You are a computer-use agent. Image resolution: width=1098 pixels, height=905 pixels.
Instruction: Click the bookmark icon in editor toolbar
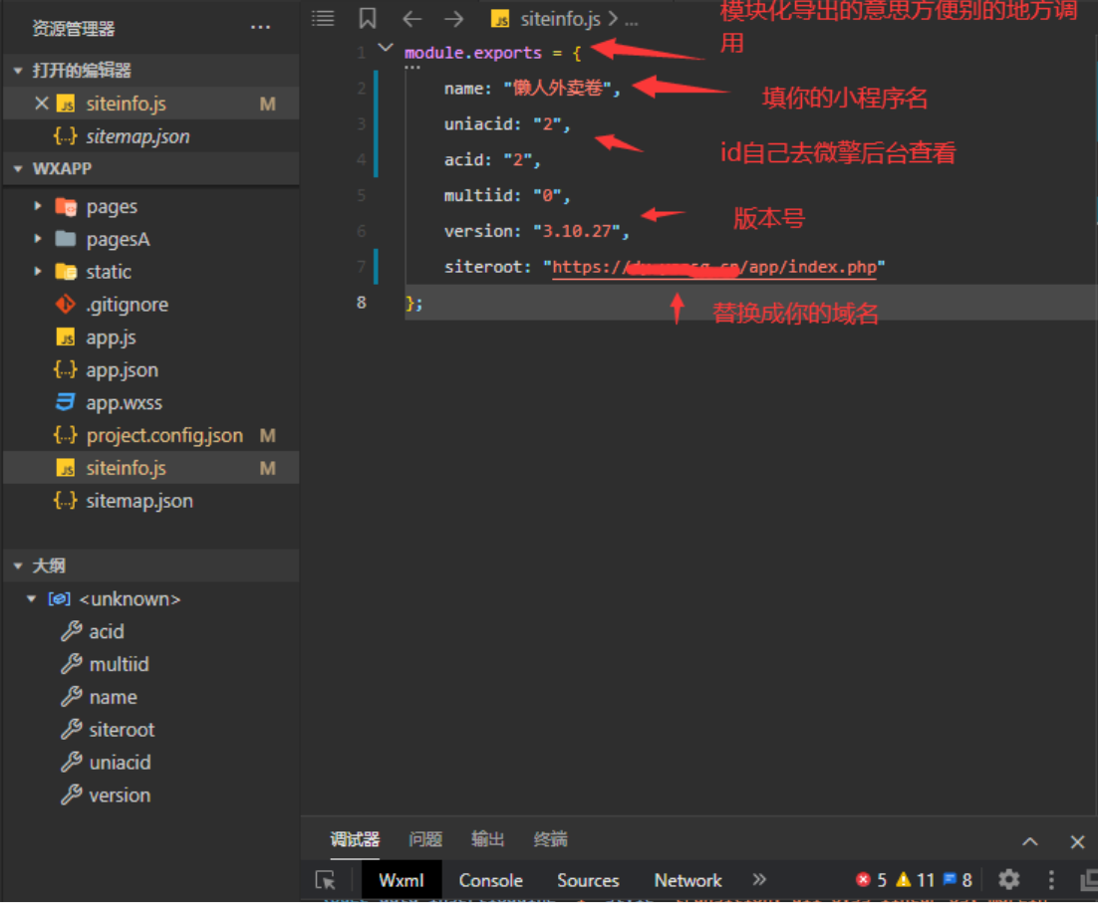368,19
